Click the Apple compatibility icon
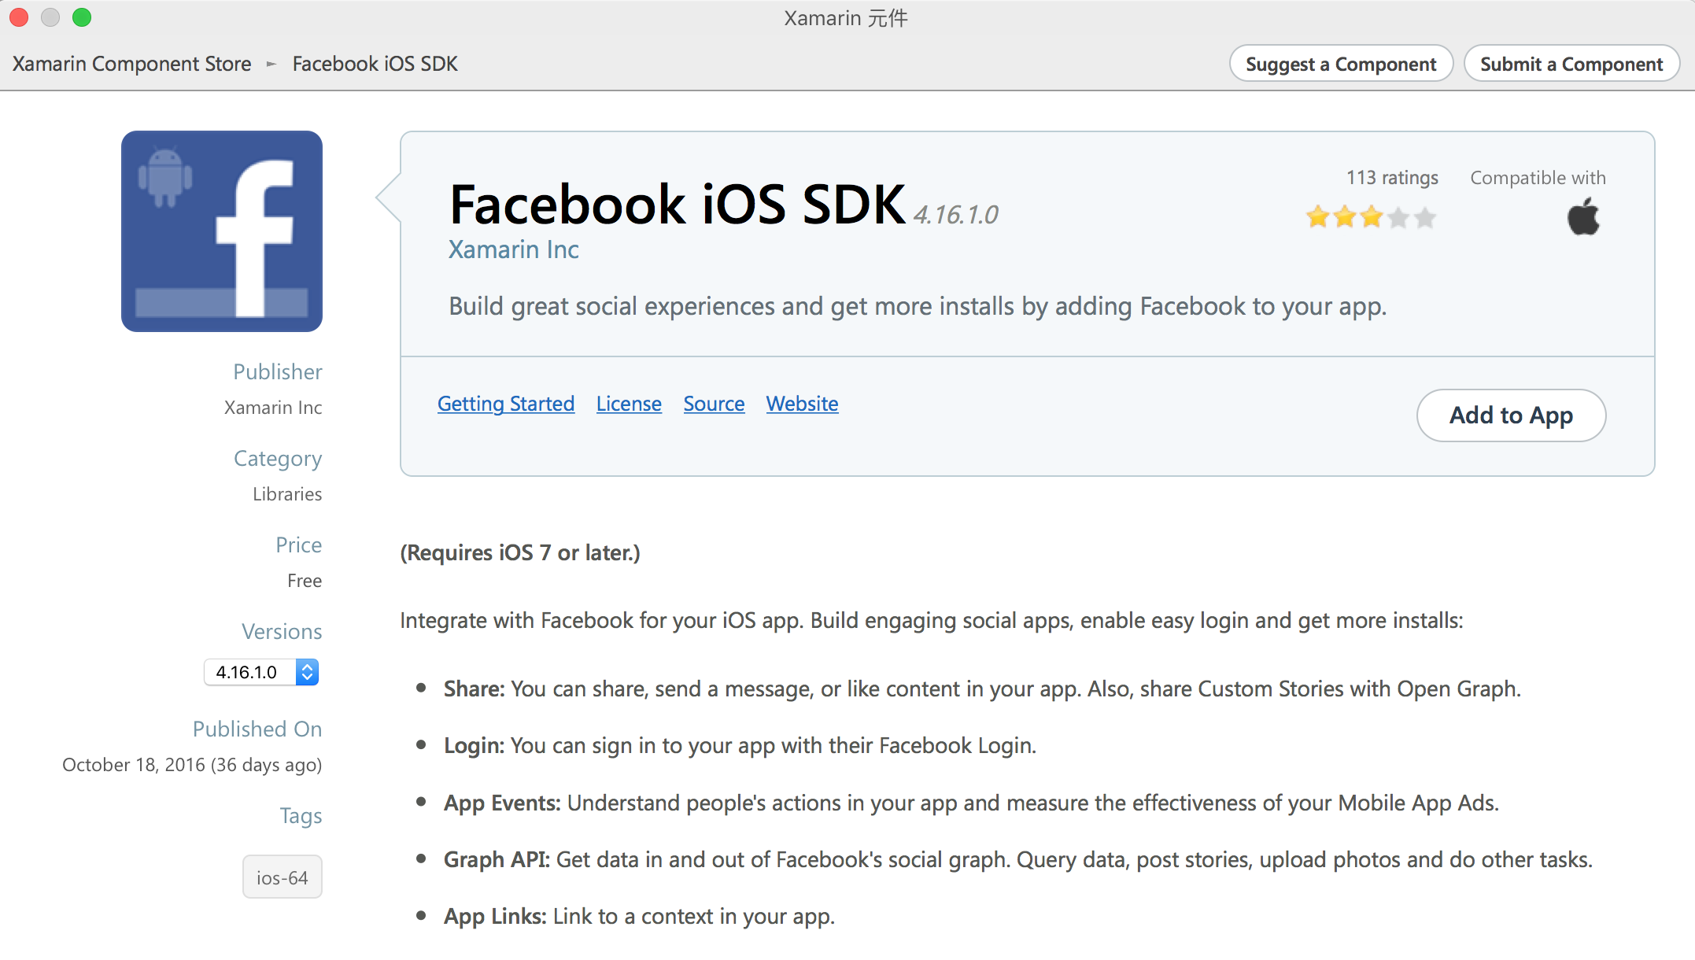 click(x=1583, y=216)
